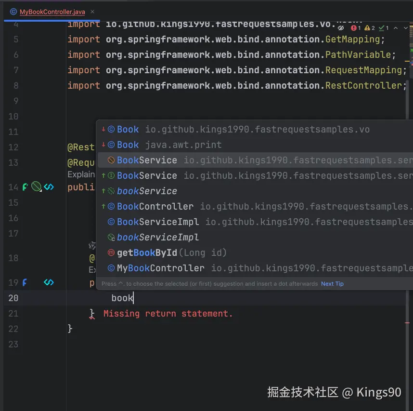Click the class icon beside MyBookController suggestion
413x411 pixels.
pyautogui.click(x=111, y=268)
